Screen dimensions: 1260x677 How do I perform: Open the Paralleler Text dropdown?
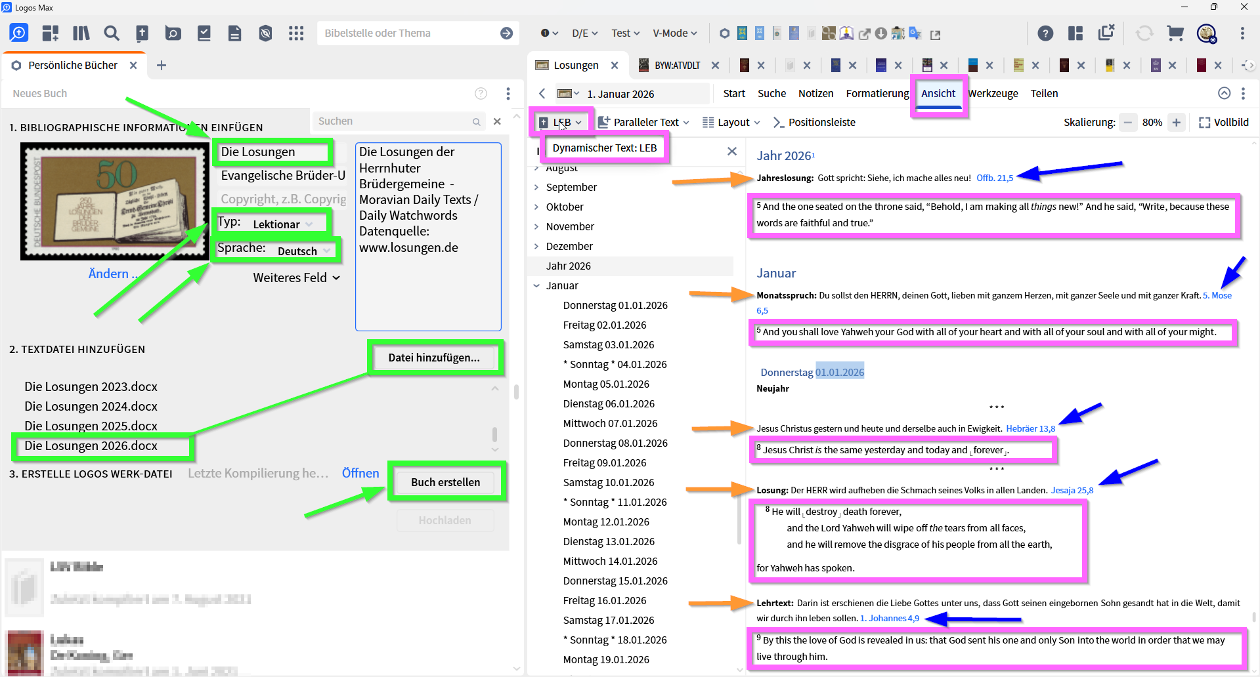tap(643, 122)
